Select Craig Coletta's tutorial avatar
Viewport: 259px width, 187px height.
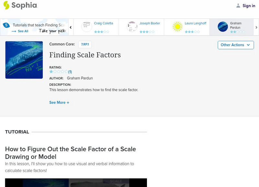[x=86, y=26]
